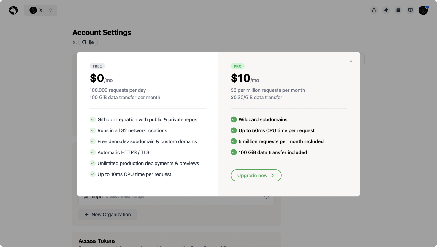Send feedback via the speech bubble icon

click(410, 10)
